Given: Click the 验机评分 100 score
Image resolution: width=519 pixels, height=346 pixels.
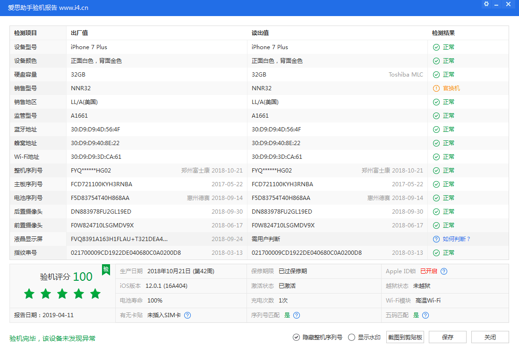Looking at the screenshot, I should click(x=66, y=277).
